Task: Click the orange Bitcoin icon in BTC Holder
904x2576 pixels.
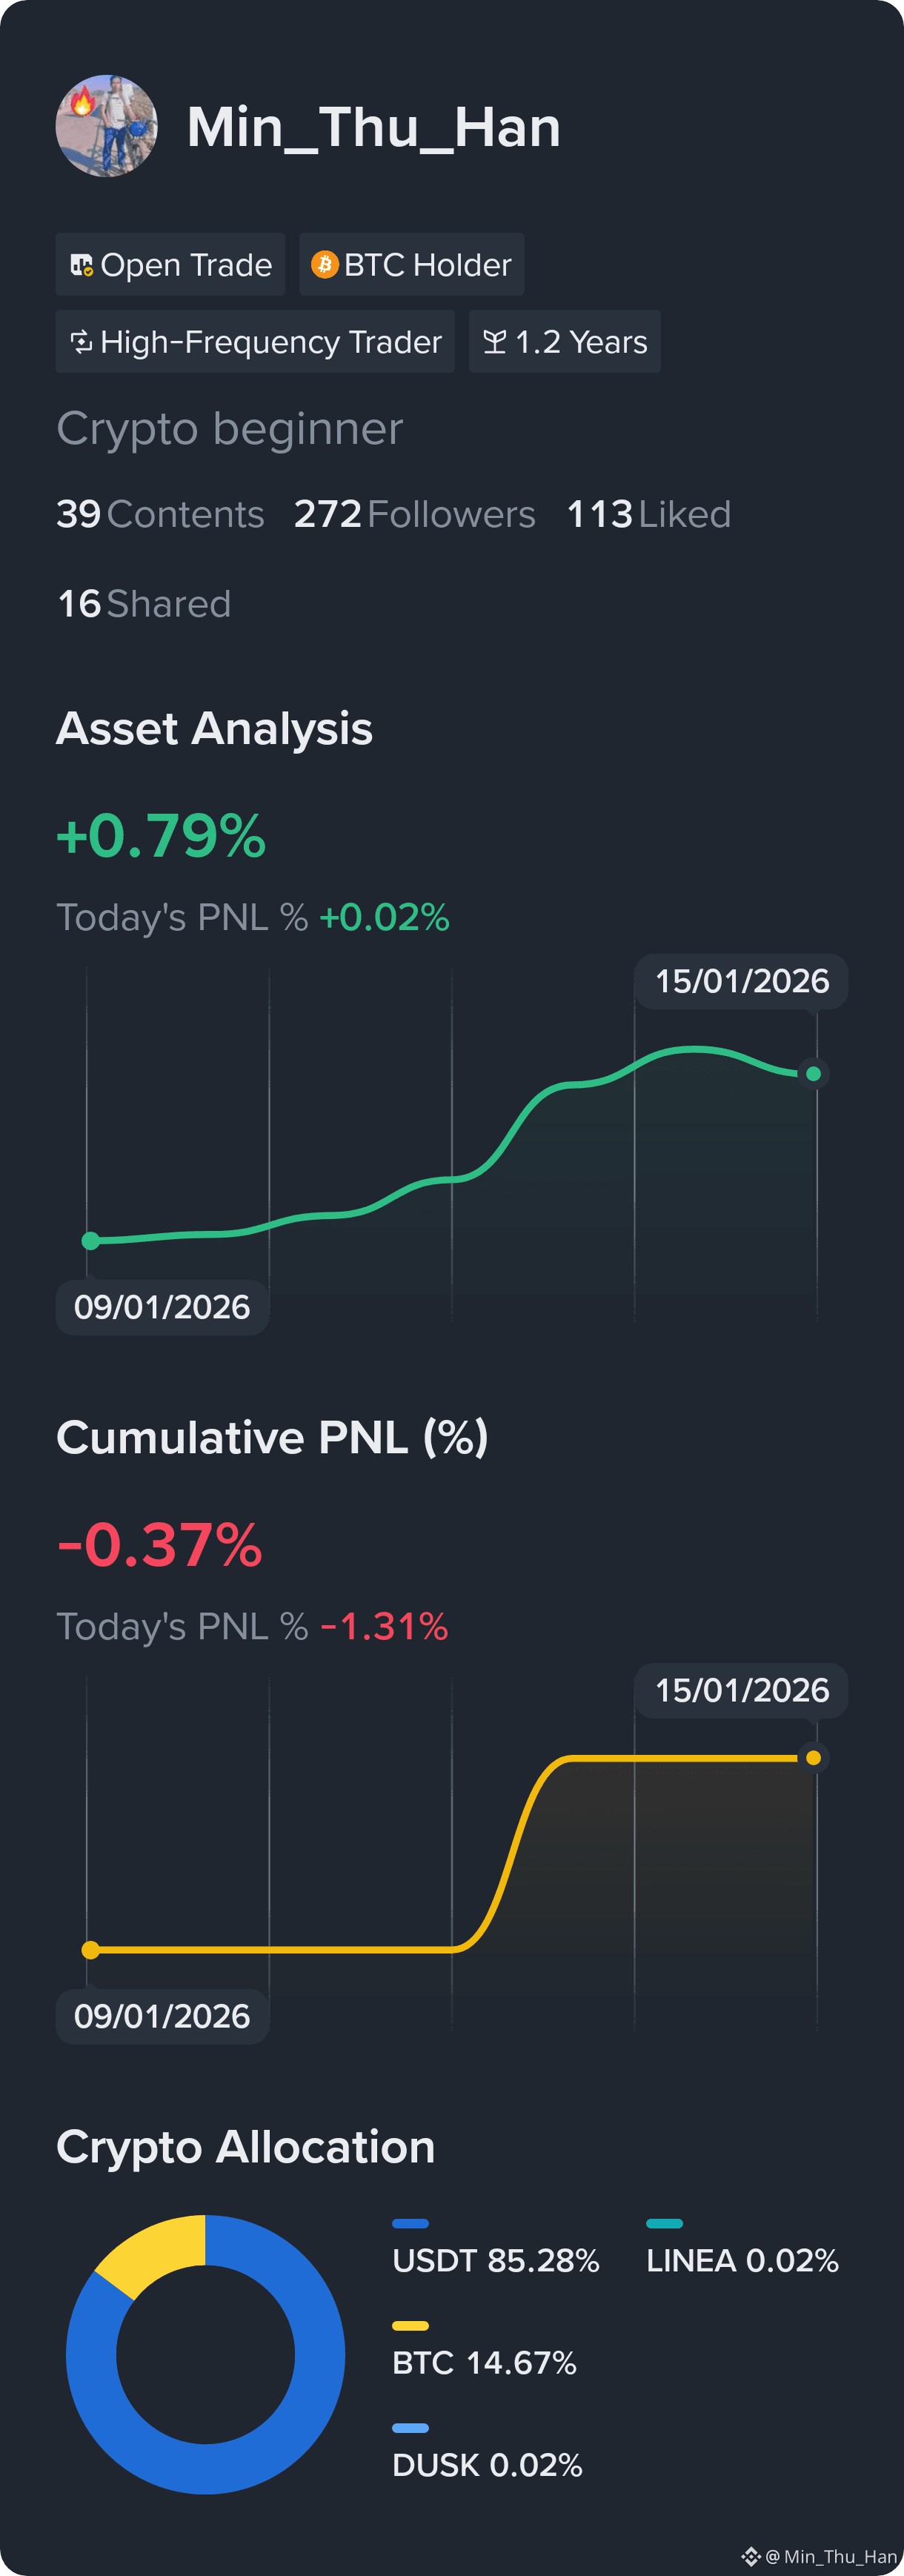Action: [324, 264]
